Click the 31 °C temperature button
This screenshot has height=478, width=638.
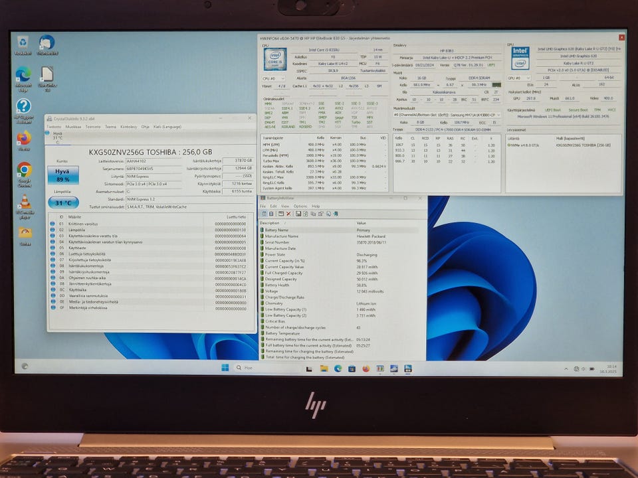[63, 202]
